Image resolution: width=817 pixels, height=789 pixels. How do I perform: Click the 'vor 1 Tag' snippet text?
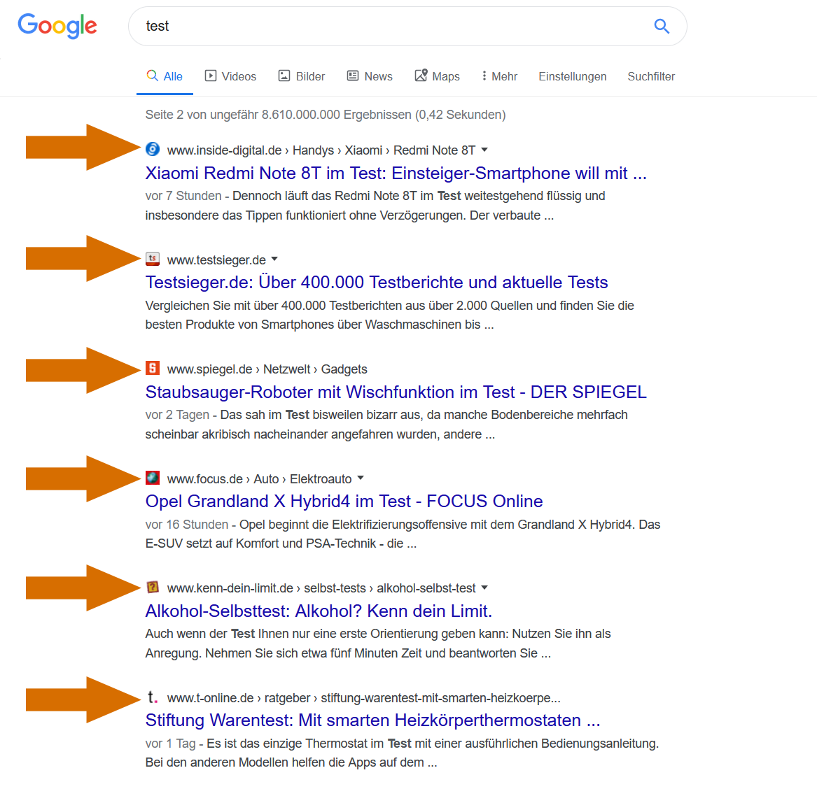(x=170, y=744)
